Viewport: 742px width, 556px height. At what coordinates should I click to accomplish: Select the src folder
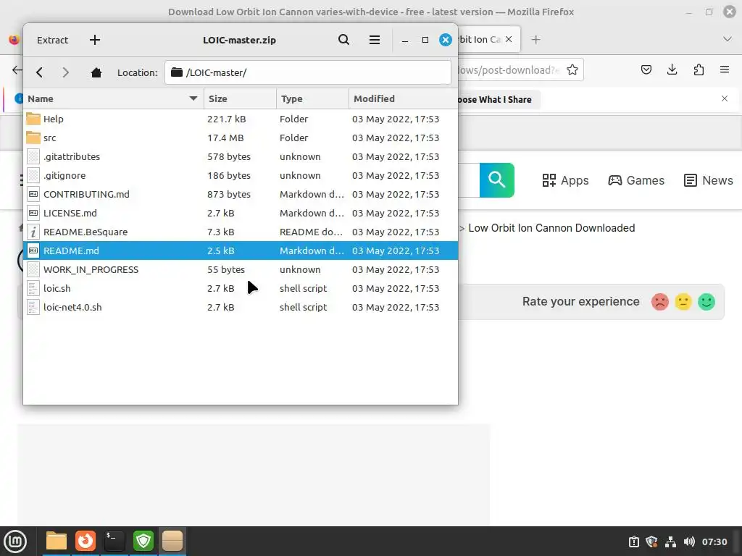tap(241, 138)
